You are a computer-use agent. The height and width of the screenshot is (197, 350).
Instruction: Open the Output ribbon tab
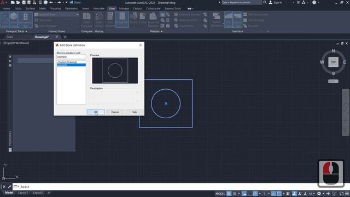pyautogui.click(x=137, y=9)
